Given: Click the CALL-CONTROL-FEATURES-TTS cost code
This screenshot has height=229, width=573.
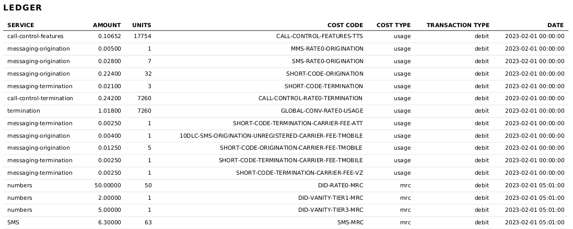Looking at the screenshot, I should (x=320, y=36).
